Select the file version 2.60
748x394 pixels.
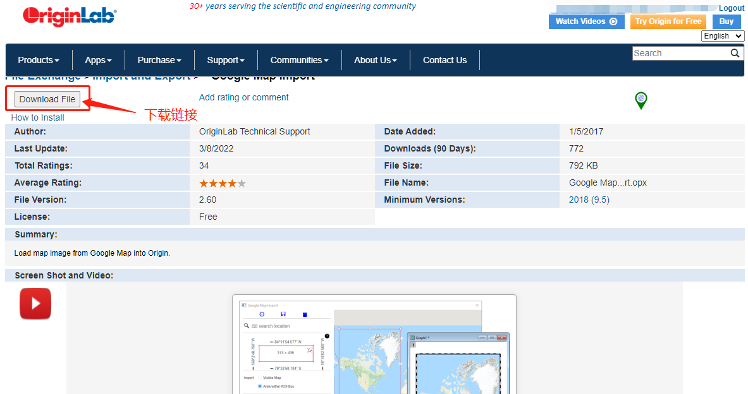207,200
